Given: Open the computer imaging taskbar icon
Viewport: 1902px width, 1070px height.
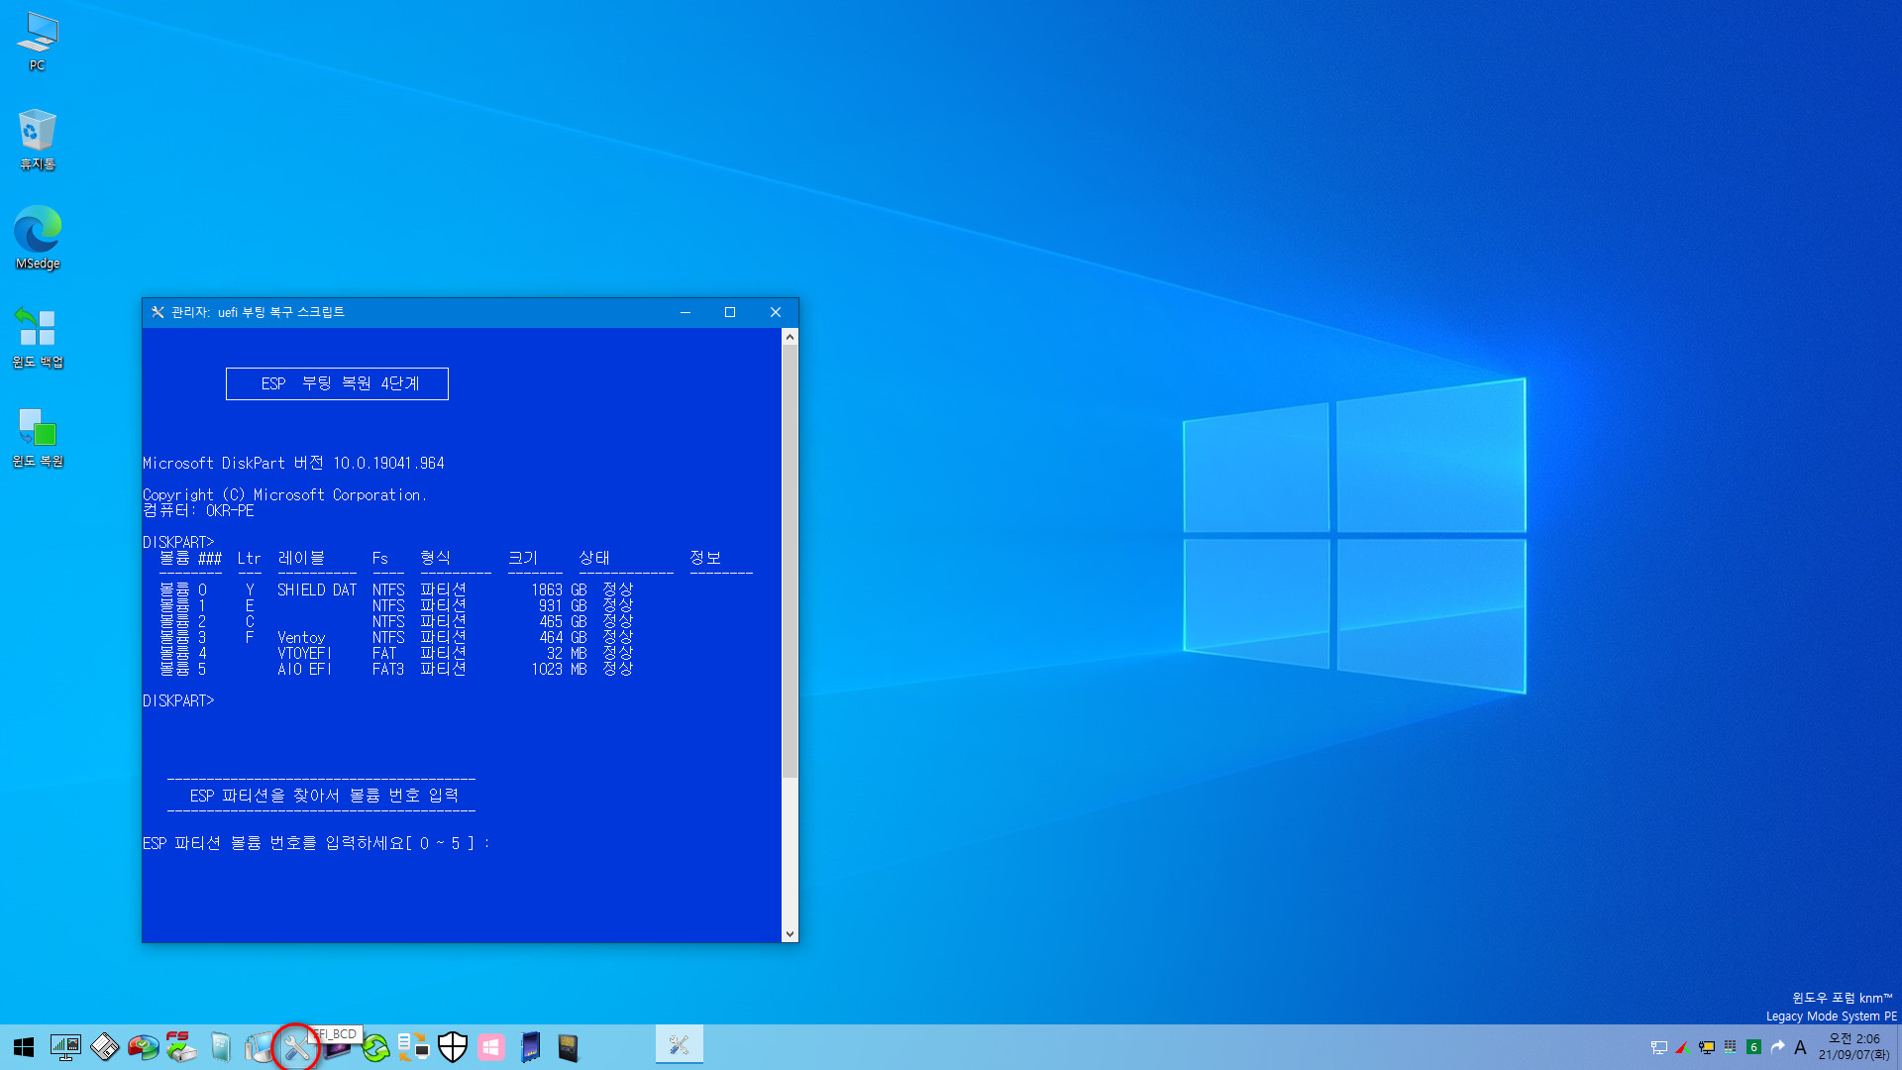Looking at the screenshot, I should (259, 1047).
